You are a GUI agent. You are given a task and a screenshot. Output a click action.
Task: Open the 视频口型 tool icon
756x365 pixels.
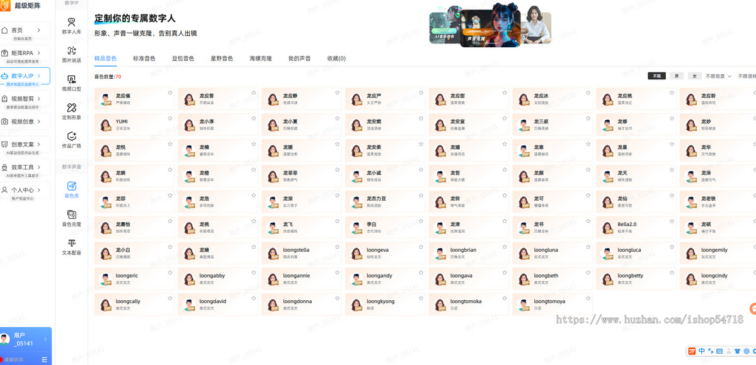pos(71,79)
